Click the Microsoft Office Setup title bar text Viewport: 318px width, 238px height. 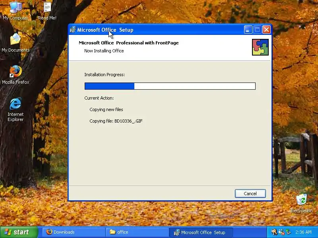coord(105,30)
